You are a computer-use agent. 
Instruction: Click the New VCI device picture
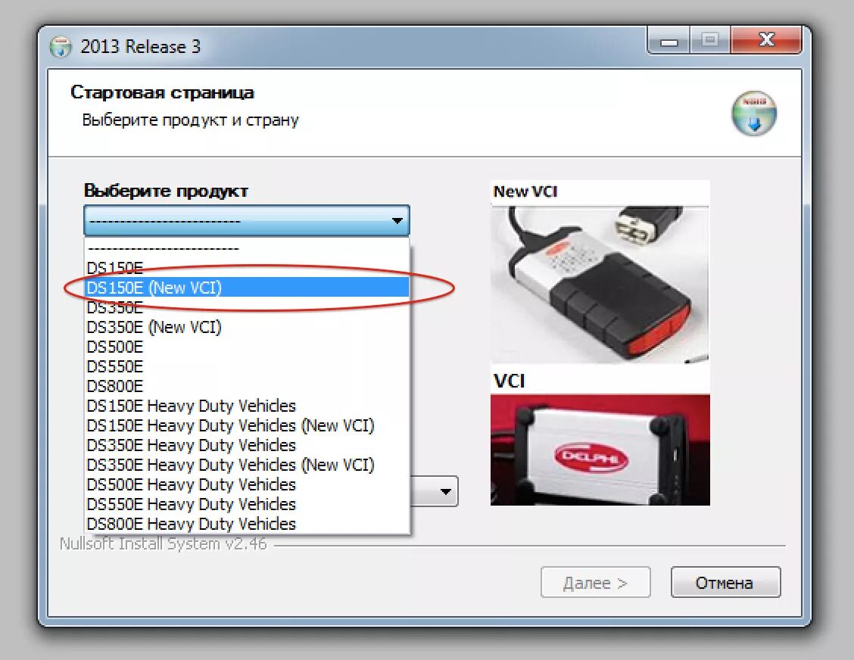[600, 284]
